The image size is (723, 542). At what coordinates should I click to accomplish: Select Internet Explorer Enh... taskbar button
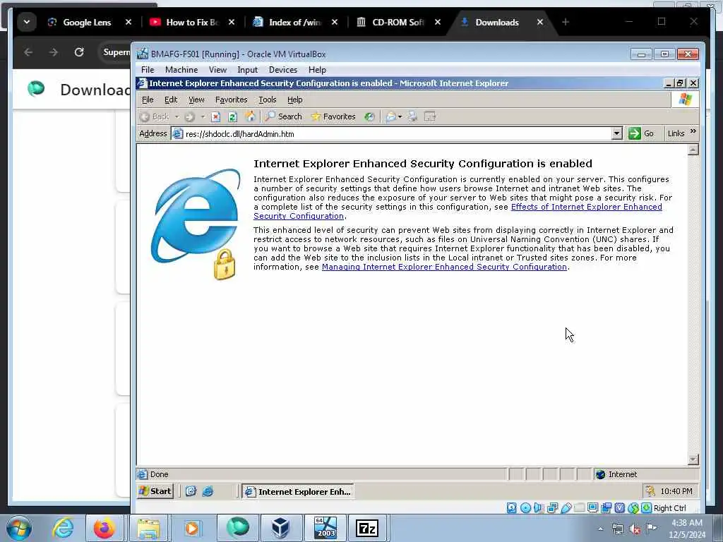(298, 492)
